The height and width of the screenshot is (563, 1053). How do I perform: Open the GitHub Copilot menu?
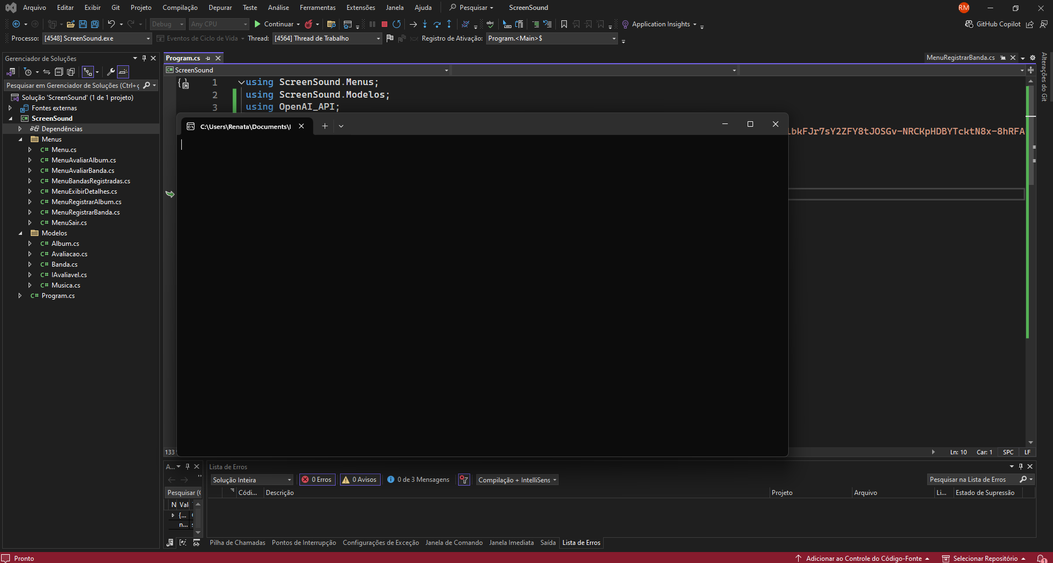[993, 24]
